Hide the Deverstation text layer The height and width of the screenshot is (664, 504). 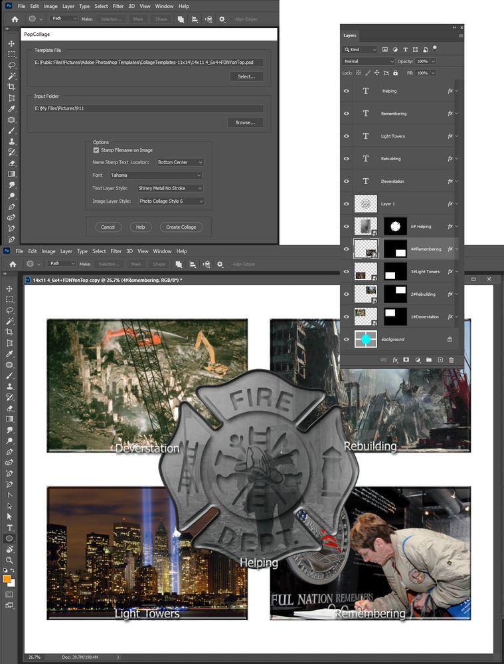pos(347,181)
